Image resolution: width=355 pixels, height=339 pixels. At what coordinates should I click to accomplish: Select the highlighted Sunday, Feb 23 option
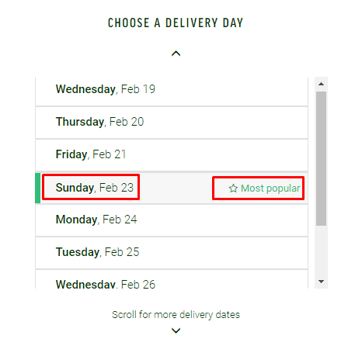pyautogui.click(x=172, y=188)
